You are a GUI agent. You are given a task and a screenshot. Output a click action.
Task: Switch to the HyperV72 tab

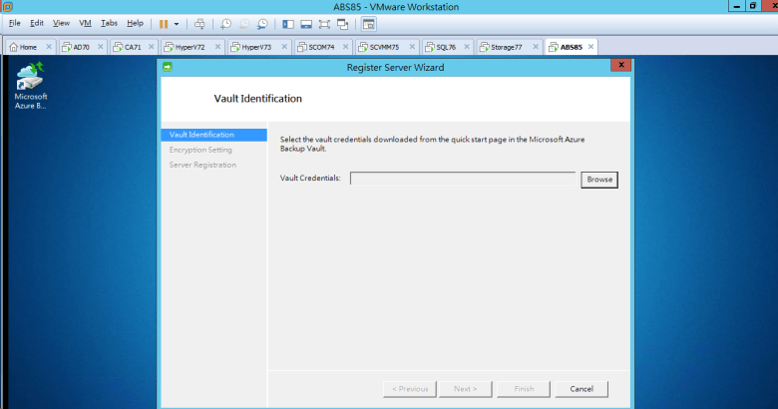[x=189, y=47]
